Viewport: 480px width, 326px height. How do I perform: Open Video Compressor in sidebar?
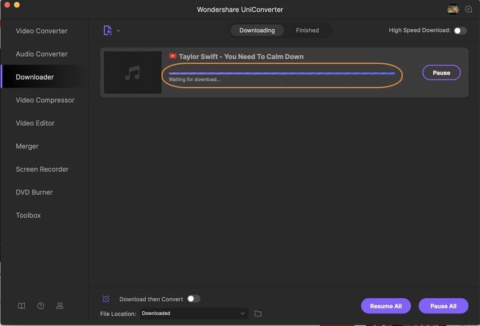coord(45,100)
